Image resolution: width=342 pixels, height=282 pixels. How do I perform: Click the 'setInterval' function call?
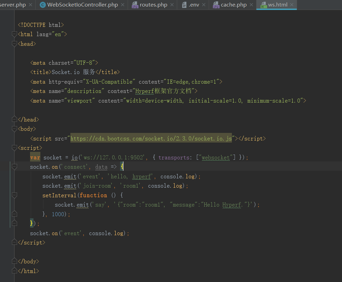59,195
